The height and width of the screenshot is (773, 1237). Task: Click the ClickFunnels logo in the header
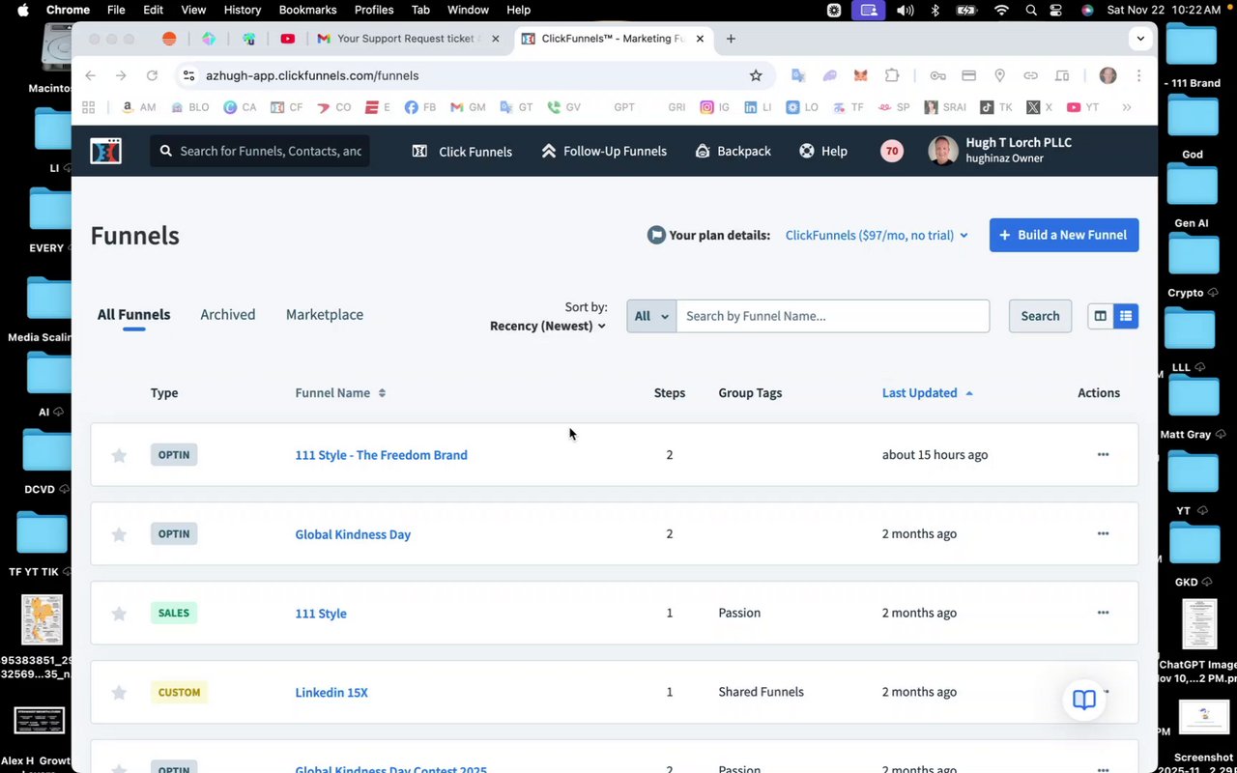106,151
